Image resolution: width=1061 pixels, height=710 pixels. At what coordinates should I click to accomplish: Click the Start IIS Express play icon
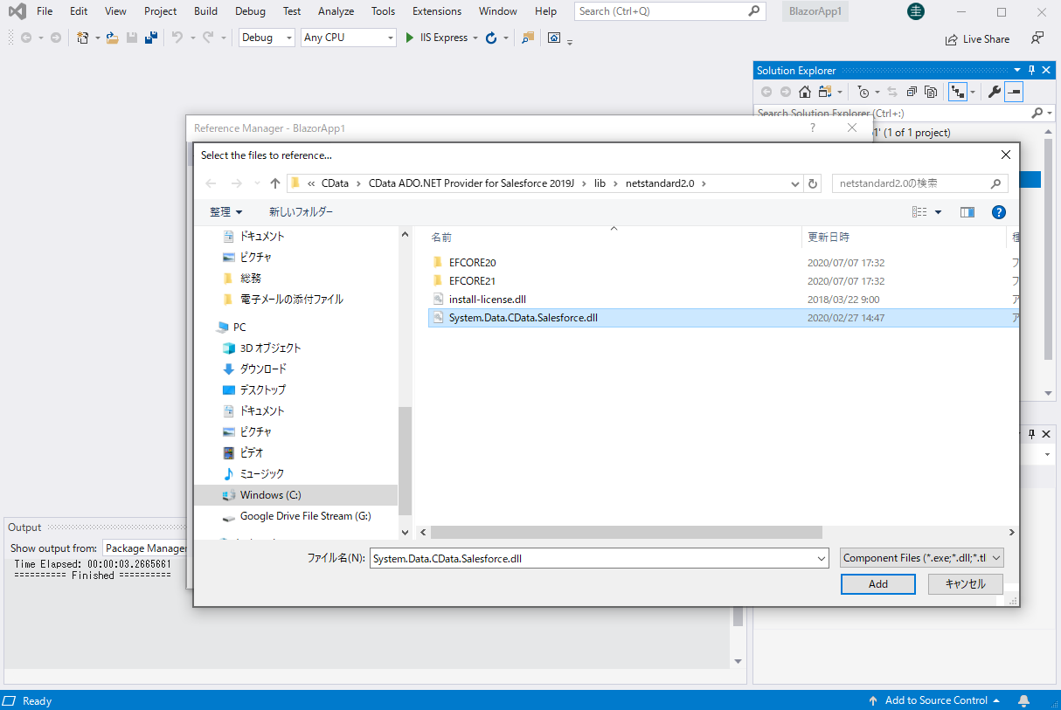(410, 38)
